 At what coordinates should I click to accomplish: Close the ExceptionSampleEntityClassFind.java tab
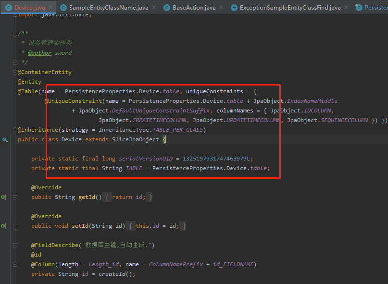coord(345,8)
